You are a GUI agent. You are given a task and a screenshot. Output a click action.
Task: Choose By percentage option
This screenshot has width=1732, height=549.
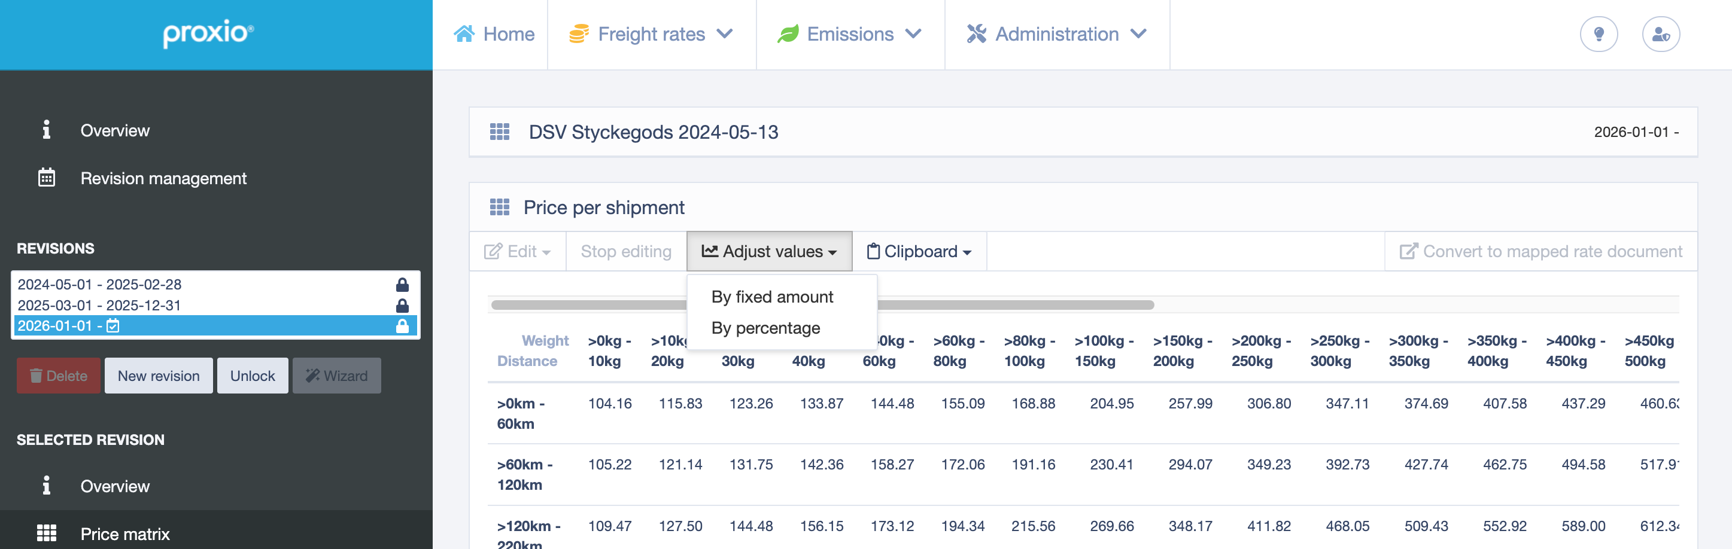(x=766, y=328)
